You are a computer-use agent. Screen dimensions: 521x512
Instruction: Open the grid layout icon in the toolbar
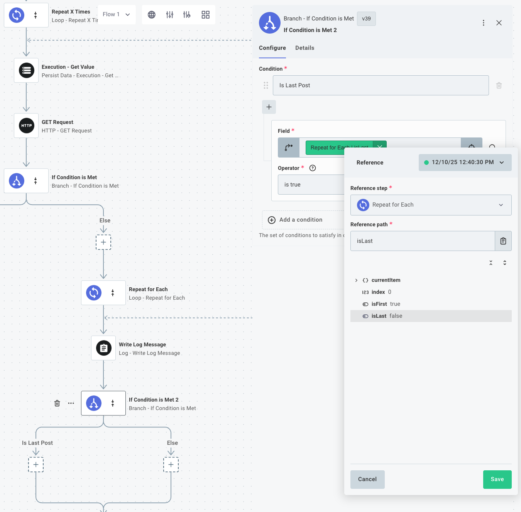(x=205, y=14)
